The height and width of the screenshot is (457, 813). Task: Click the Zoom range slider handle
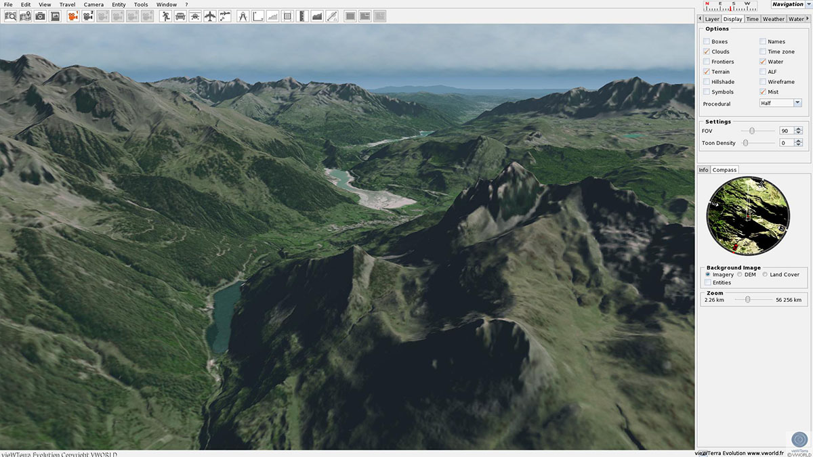[747, 299]
